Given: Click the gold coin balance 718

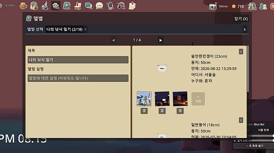Looking at the screenshot, I should coord(238,6).
